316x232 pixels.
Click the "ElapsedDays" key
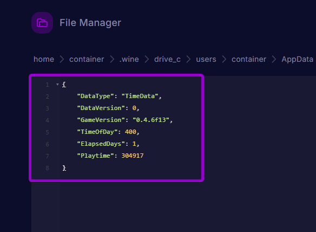pos(101,144)
